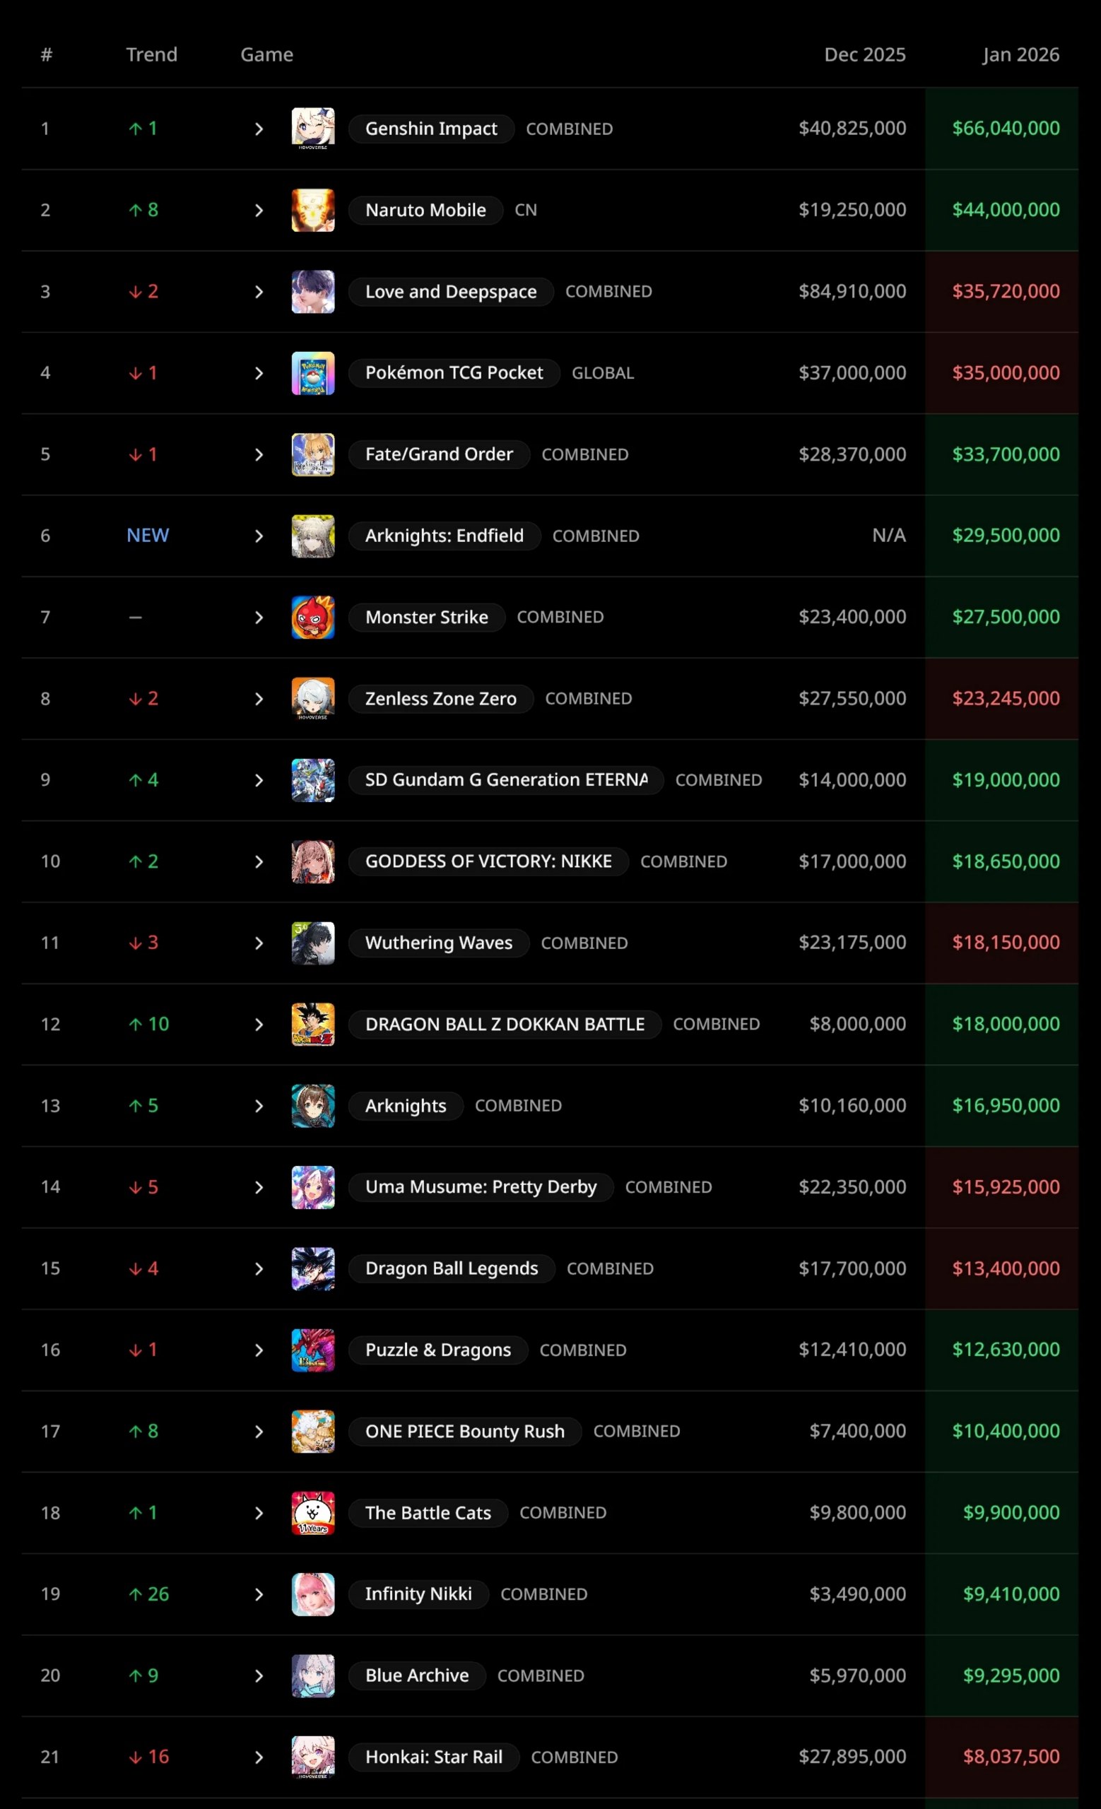Click the Monster Strike red icon

(x=312, y=618)
